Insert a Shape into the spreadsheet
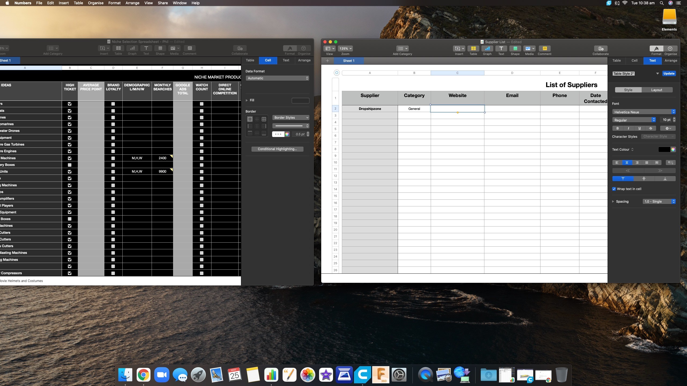 515,49
